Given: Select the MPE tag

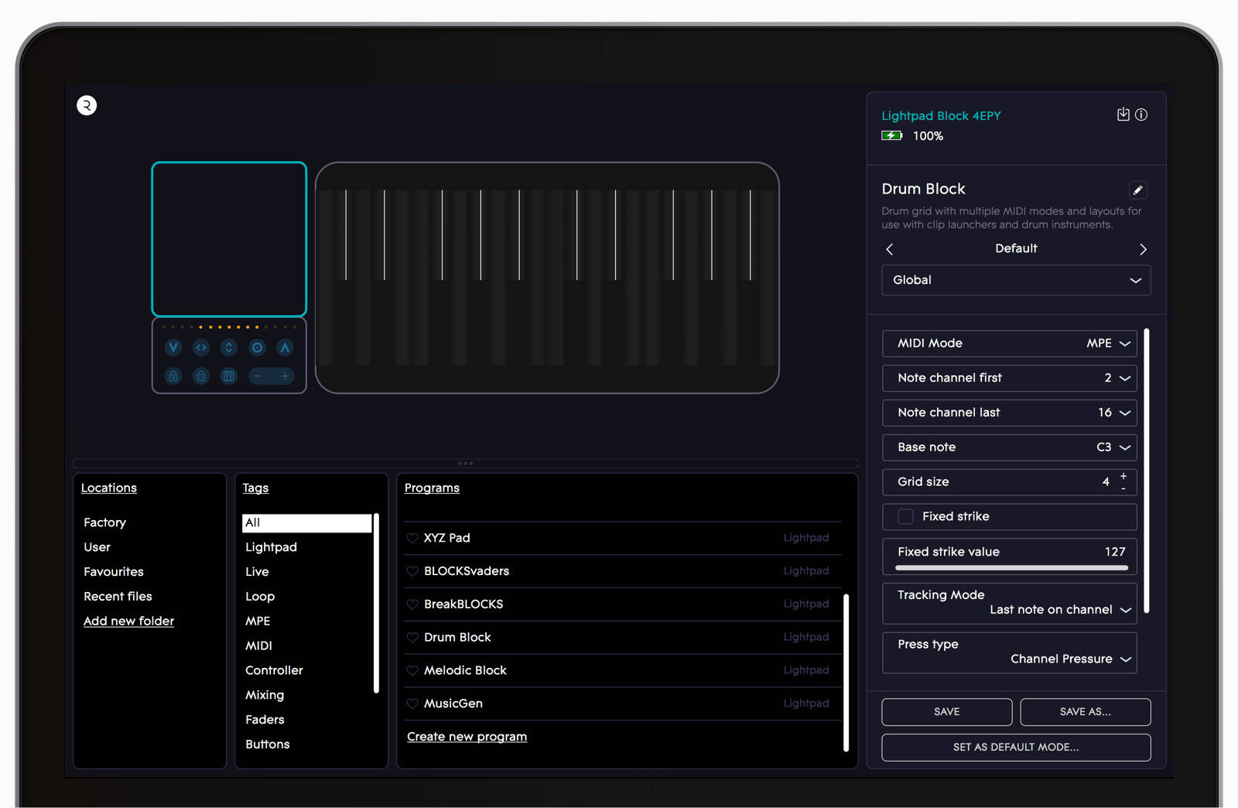Looking at the screenshot, I should [x=258, y=621].
